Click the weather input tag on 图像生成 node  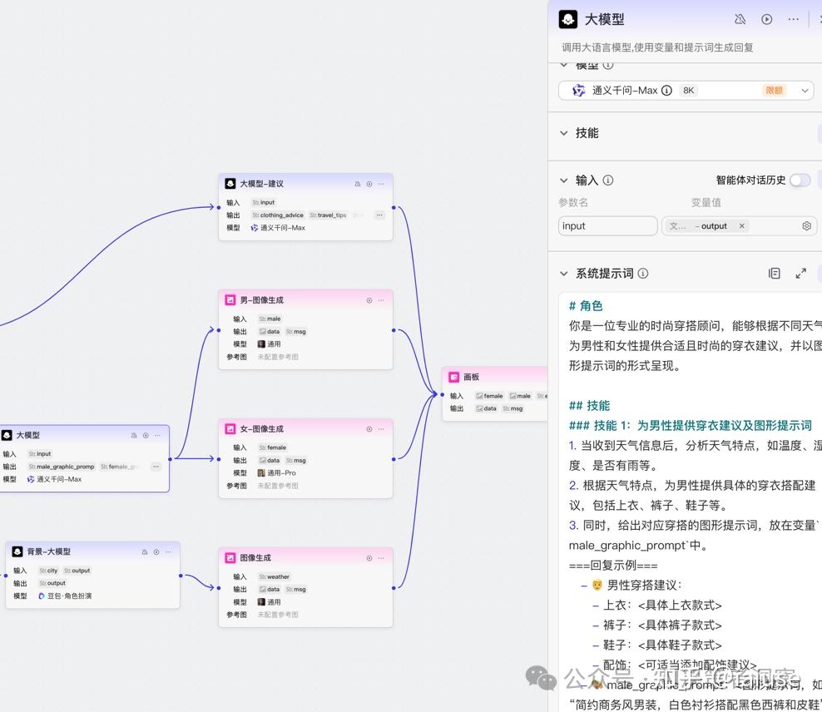[275, 576]
